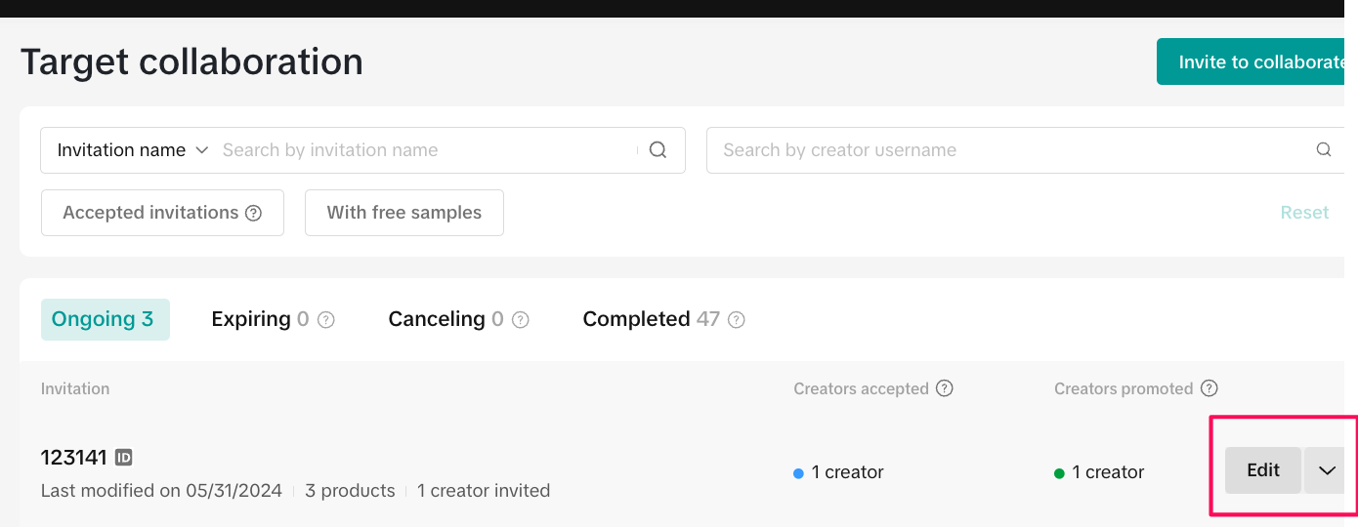Viewport: 1358px width, 527px height.
Task: Click the search magnifier in invitation name field
Action: tap(658, 150)
